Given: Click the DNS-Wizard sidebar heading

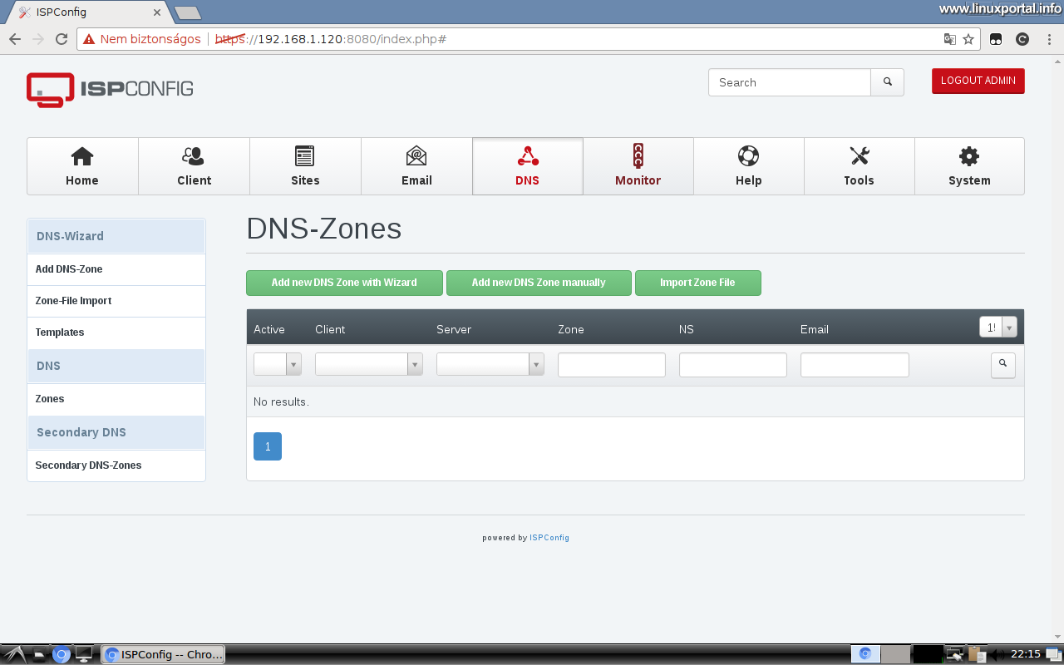Looking at the screenshot, I should pyautogui.click(x=116, y=236).
